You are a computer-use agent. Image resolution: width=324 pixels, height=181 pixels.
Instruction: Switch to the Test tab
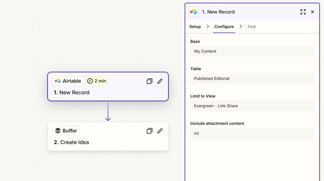tap(251, 26)
